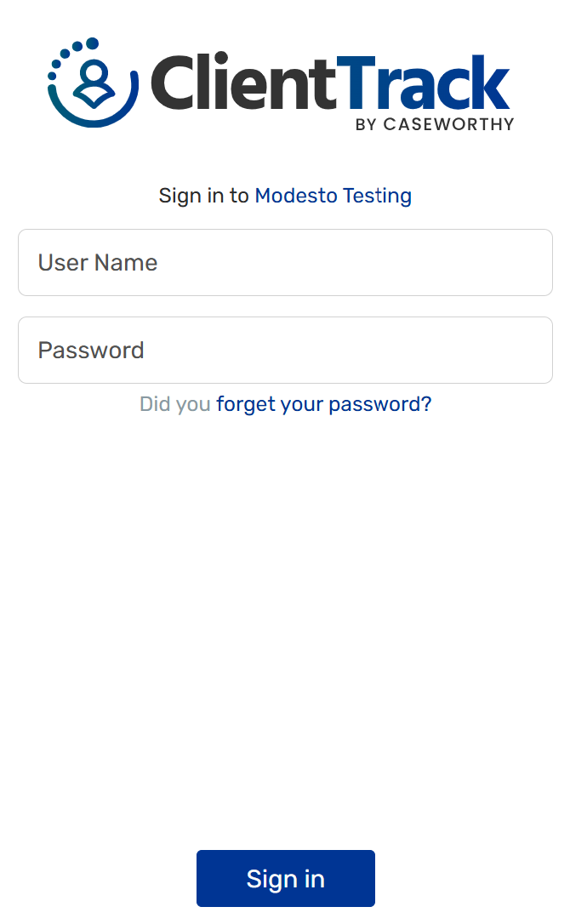Click the "BY CASEWORTHY" tagline
This screenshot has width=570, height=924.
point(435,124)
